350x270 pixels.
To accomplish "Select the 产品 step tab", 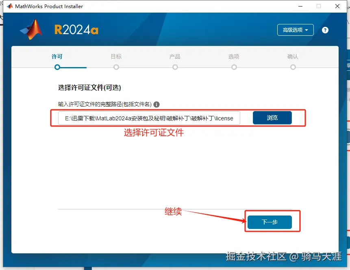I will (x=175, y=57).
